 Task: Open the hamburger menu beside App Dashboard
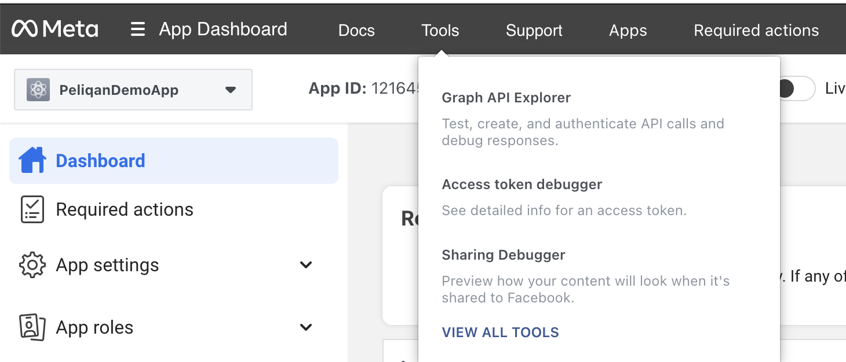(138, 29)
